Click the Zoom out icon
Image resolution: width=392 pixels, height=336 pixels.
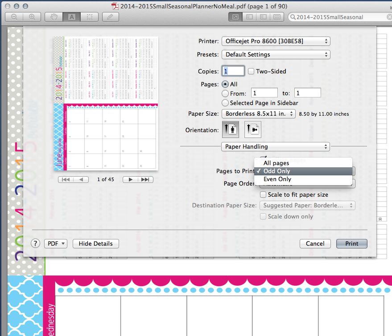point(13,16)
